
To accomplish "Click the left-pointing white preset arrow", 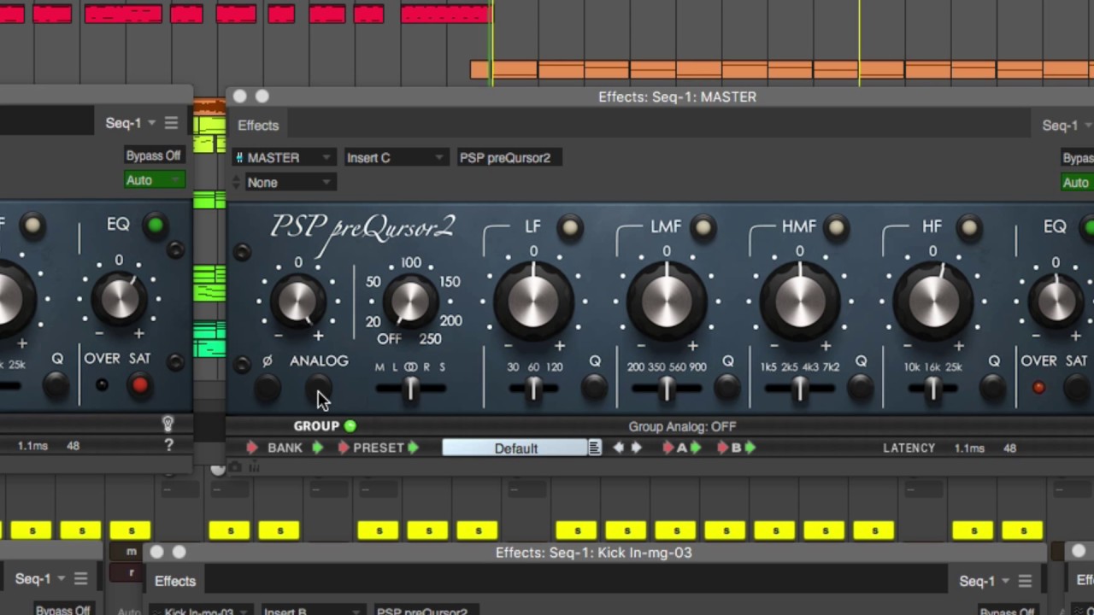I will point(619,448).
